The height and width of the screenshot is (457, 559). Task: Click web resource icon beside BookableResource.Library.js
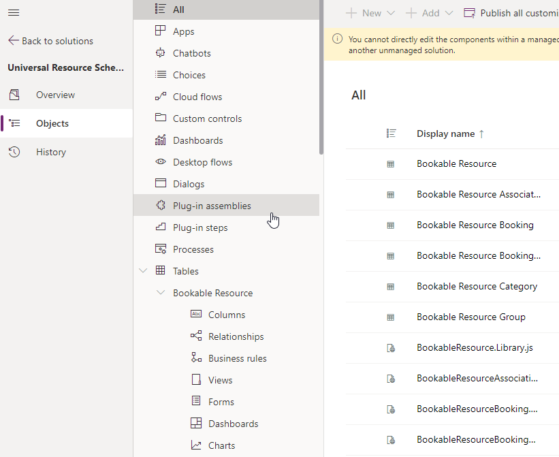[x=391, y=348]
